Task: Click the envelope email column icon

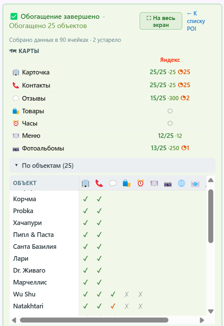Action: pyautogui.click(x=195, y=184)
